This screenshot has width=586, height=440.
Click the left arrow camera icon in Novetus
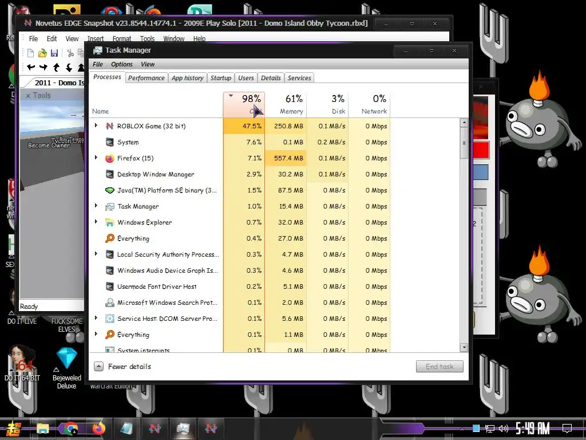click(x=31, y=68)
